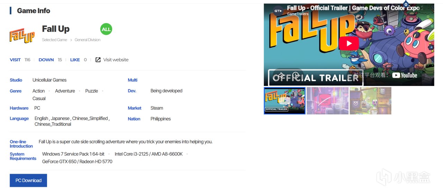Click the Action genre tag

[x=38, y=91]
